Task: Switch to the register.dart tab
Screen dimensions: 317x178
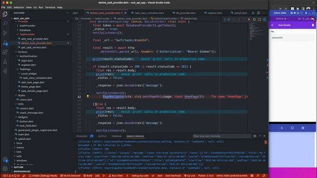Action: (x=214, y=13)
